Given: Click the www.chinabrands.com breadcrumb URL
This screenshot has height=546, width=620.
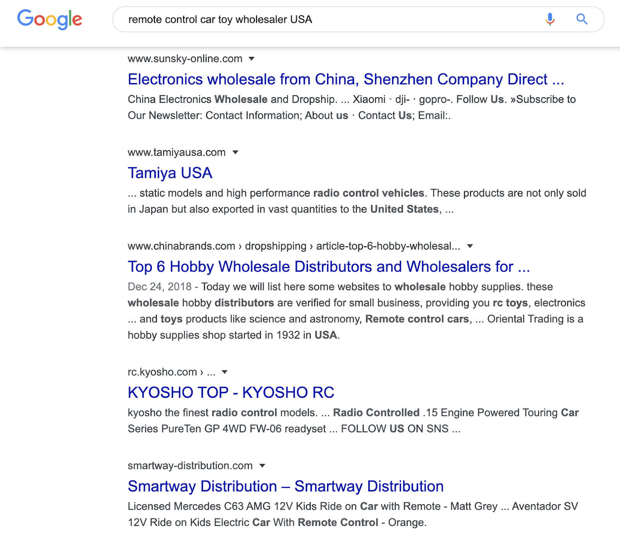Looking at the screenshot, I should tap(294, 246).
